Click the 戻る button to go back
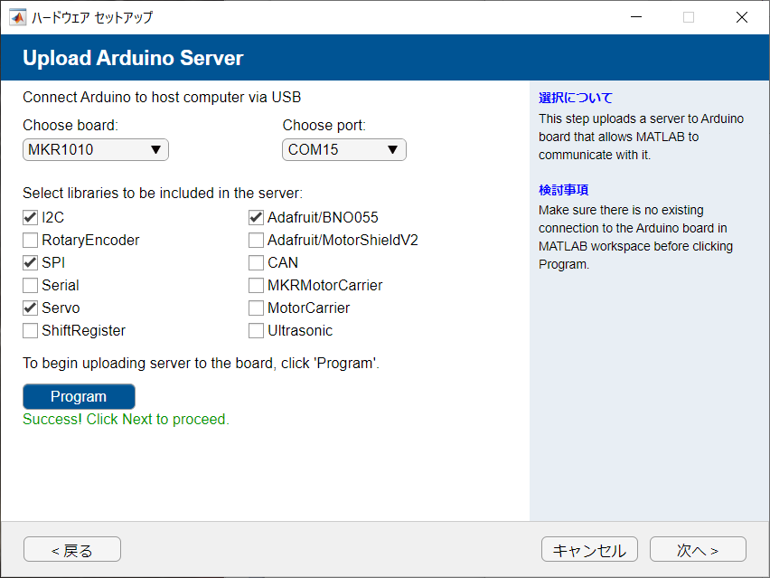 pyautogui.click(x=71, y=549)
